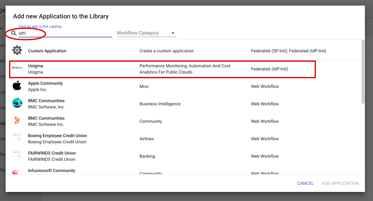This screenshot has width=373, height=201.
Task: Click the 'Business Intelligence' category text
Action: 160,104
